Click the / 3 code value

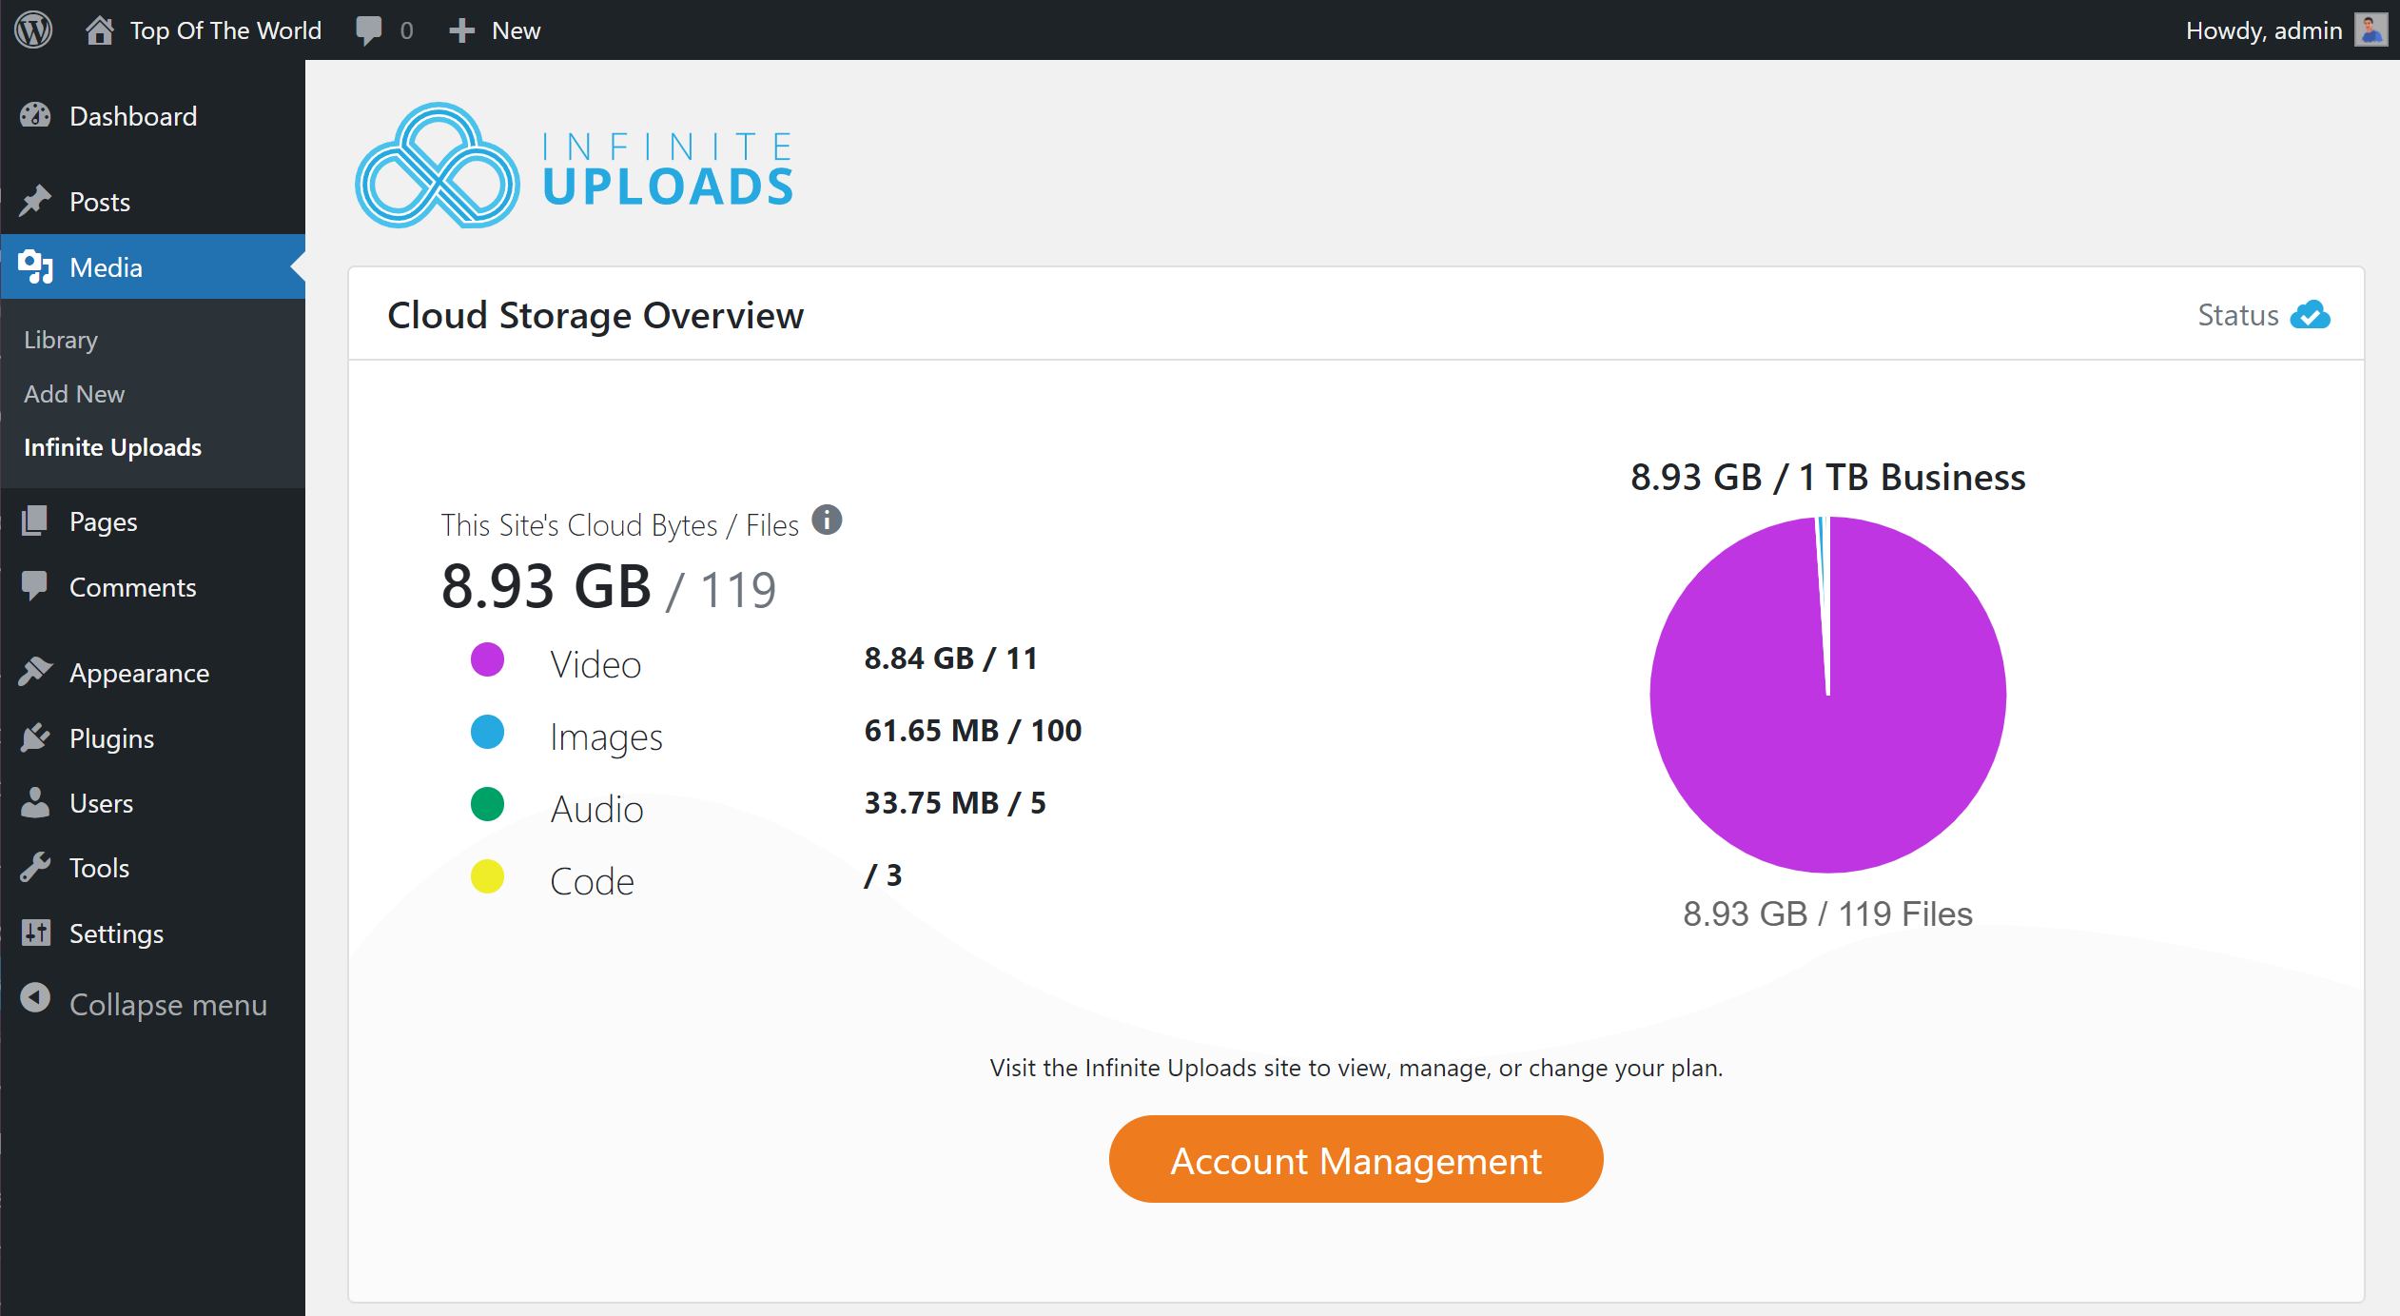883,875
